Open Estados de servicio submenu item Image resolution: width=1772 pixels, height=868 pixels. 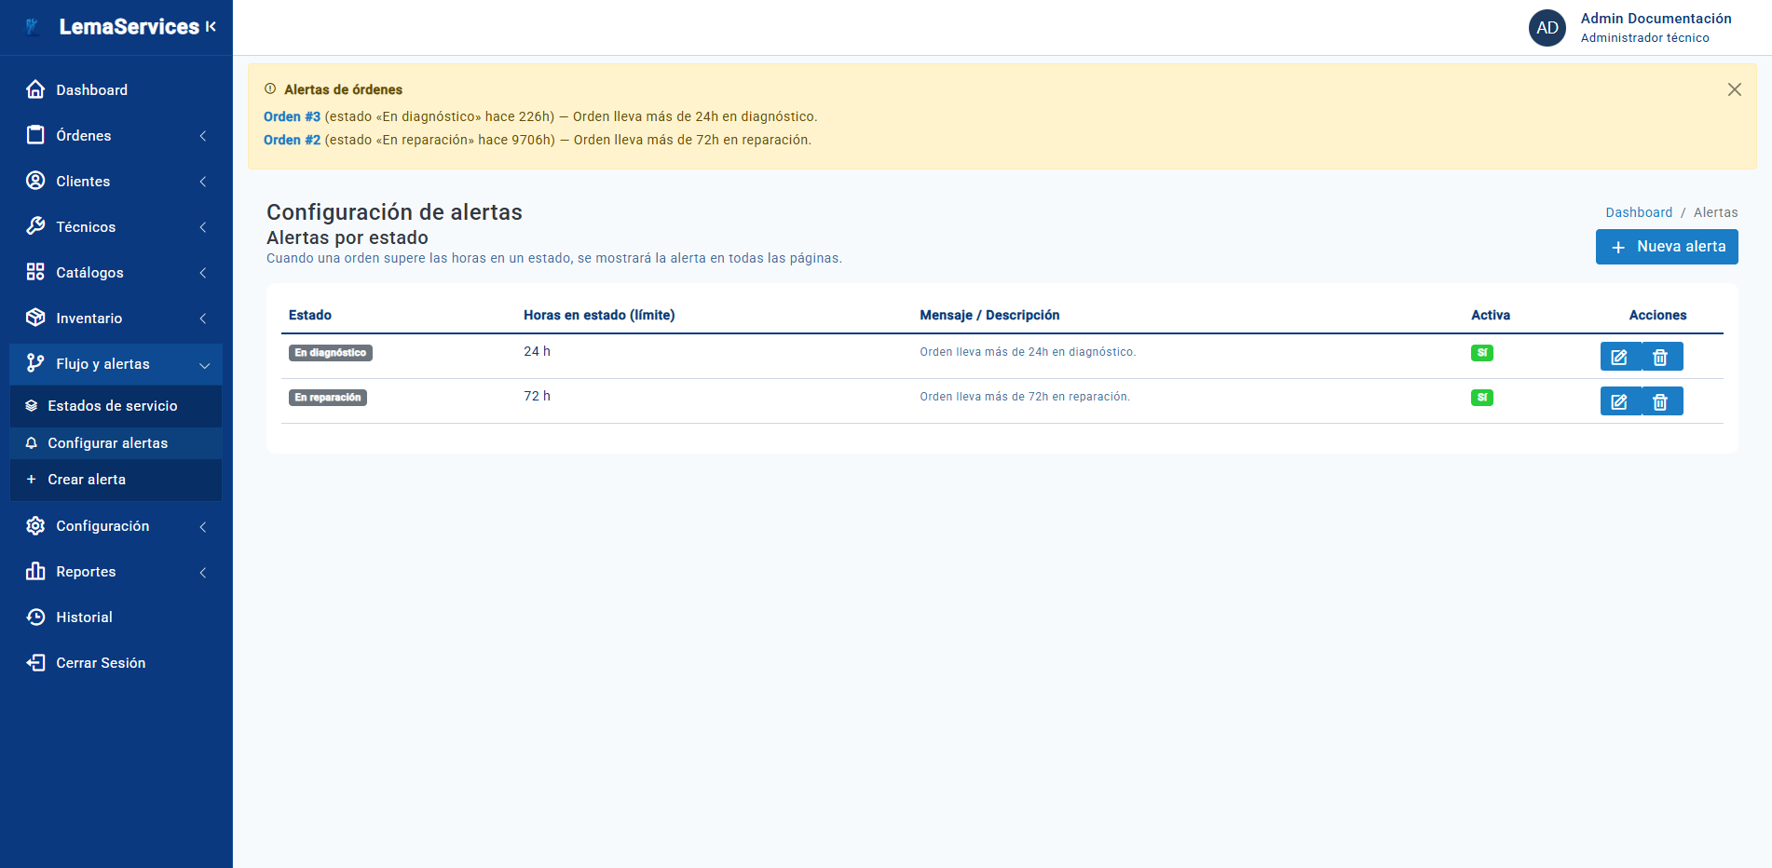coord(112,406)
